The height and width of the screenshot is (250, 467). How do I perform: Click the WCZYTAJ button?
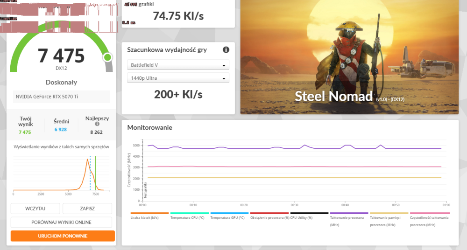[35, 208]
